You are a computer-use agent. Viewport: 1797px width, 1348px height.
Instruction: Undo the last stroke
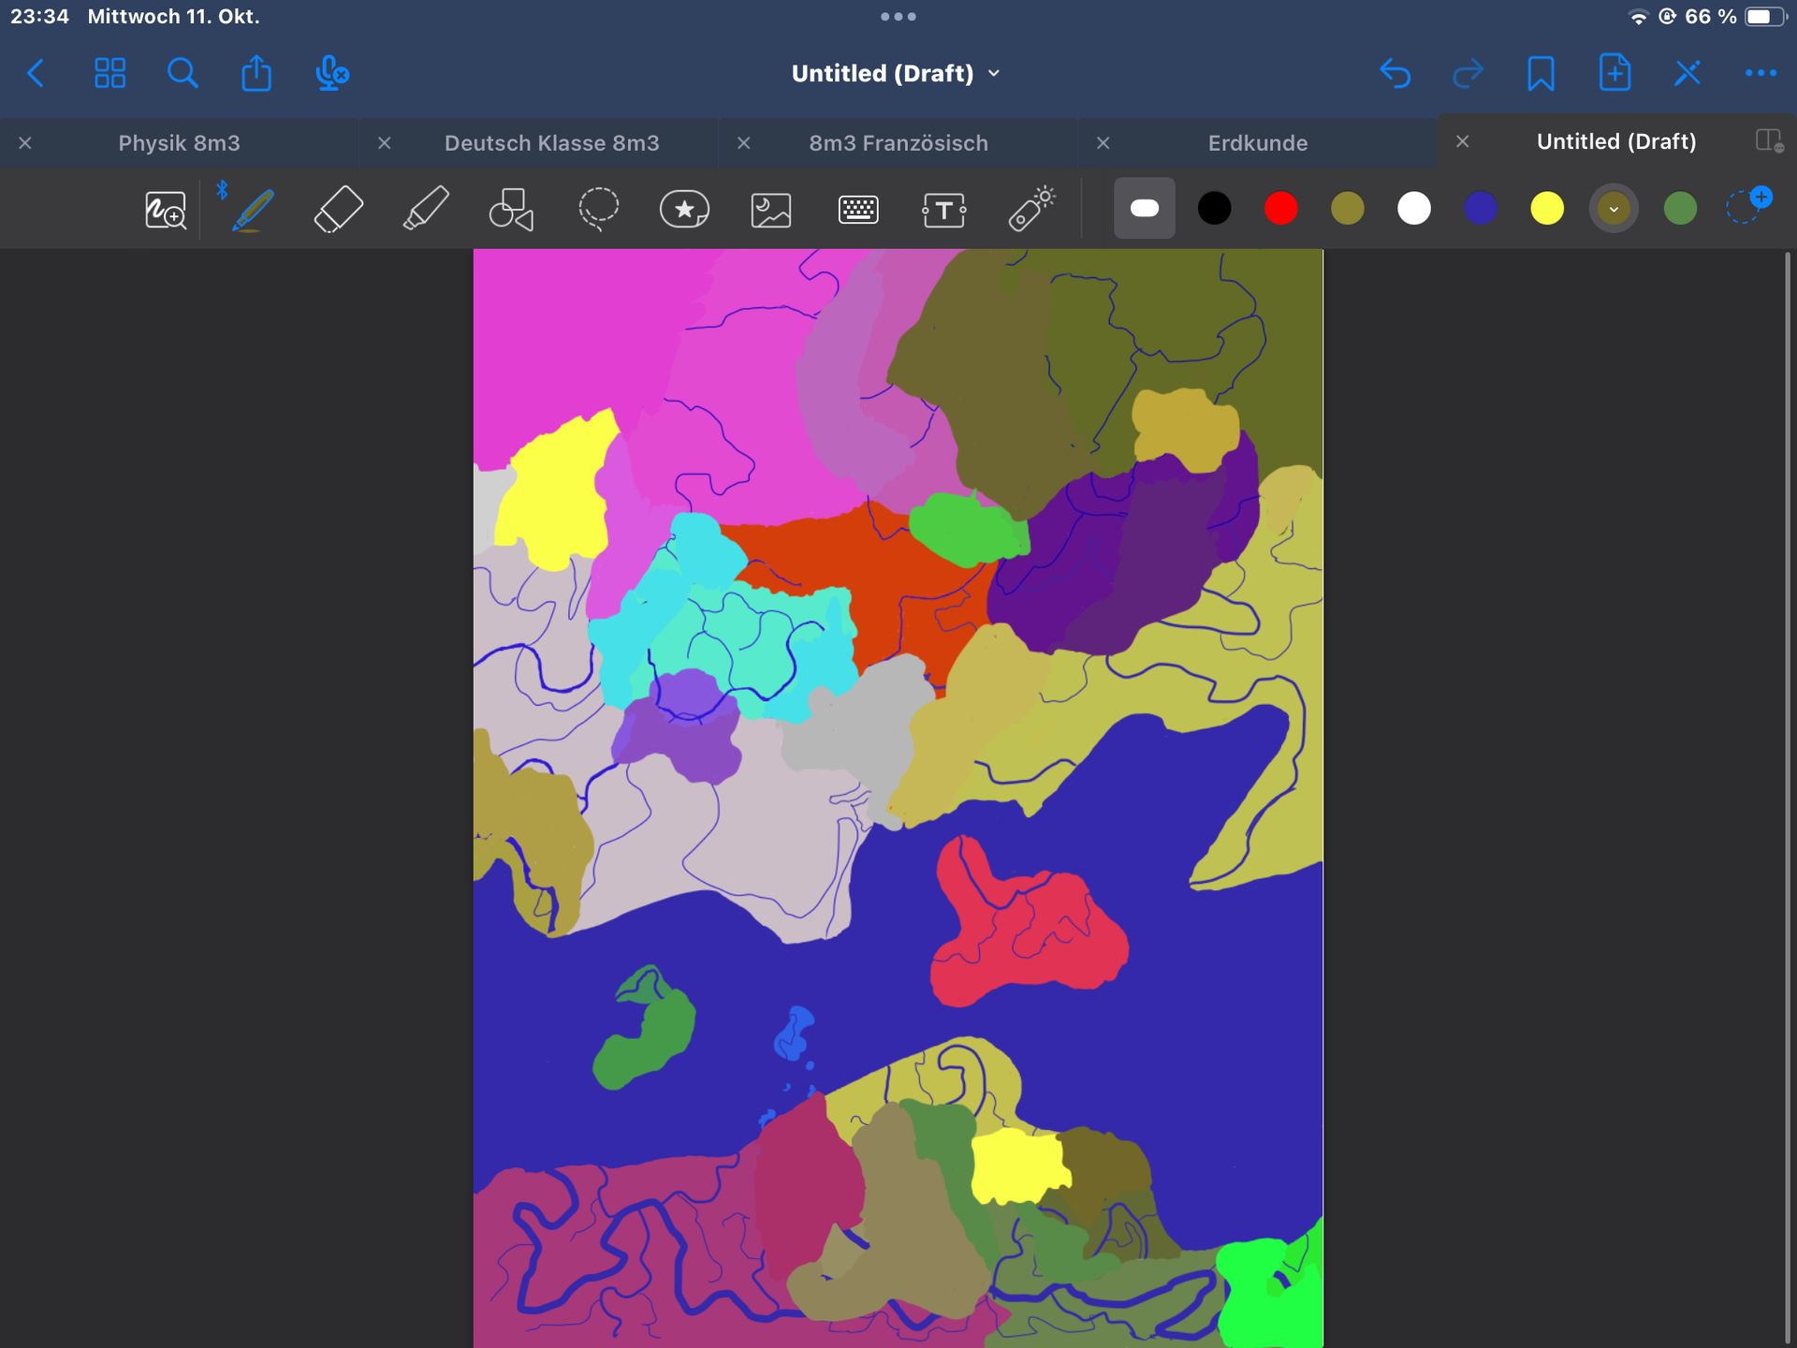tap(1395, 73)
